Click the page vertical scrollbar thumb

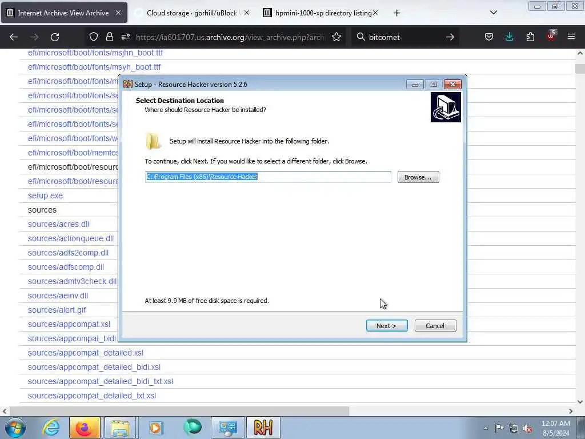coord(580,69)
